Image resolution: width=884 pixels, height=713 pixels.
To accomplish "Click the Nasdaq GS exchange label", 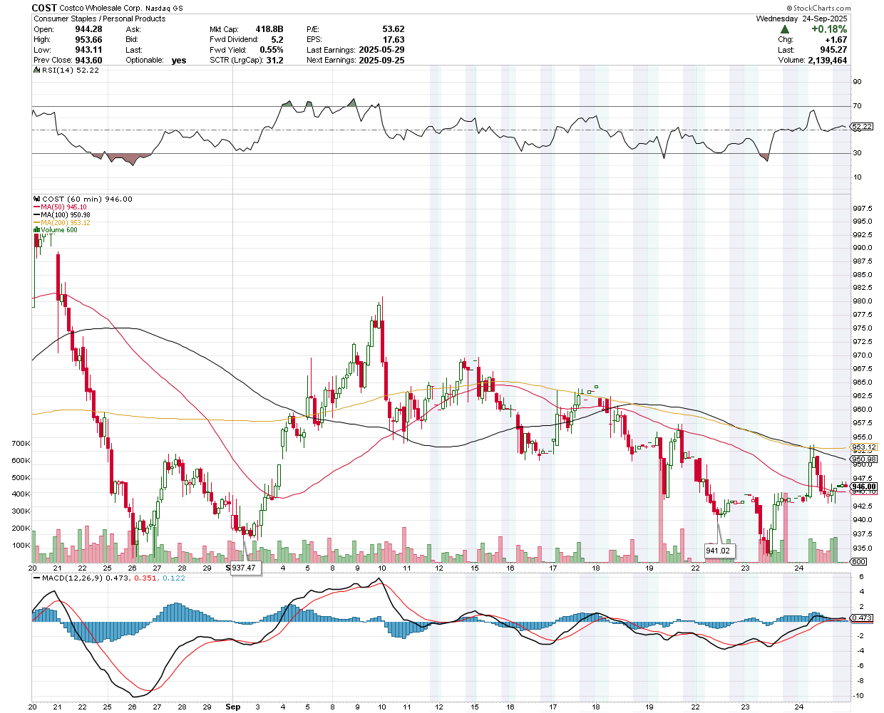I will (x=164, y=9).
